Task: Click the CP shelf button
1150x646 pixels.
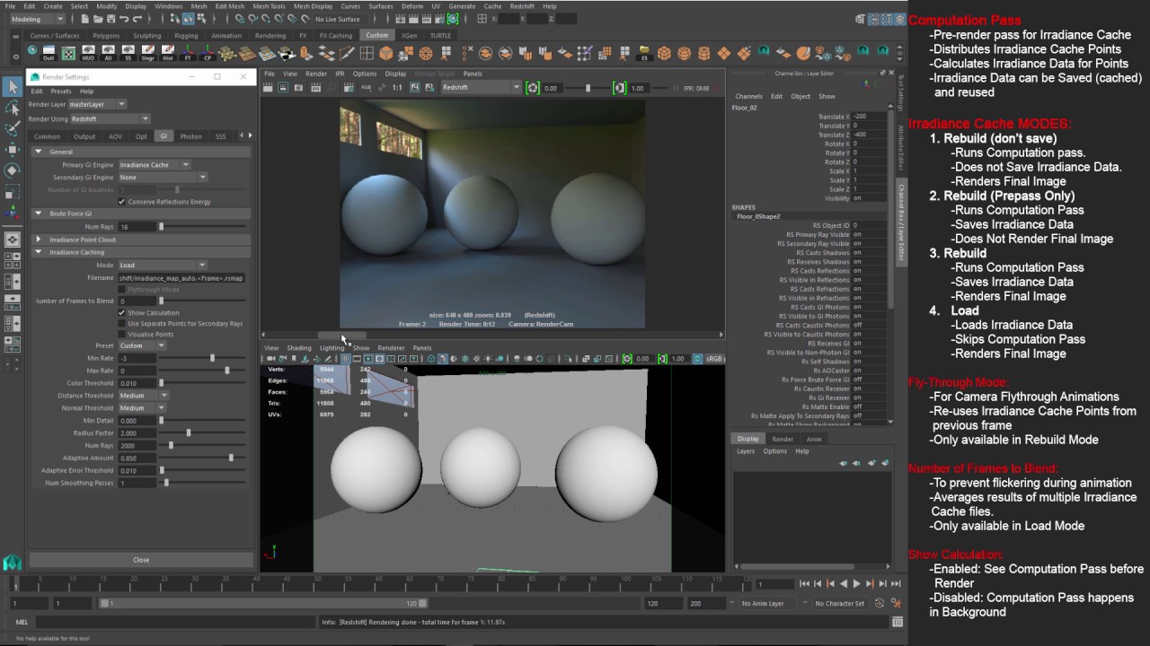Action: pyautogui.click(x=208, y=53)
